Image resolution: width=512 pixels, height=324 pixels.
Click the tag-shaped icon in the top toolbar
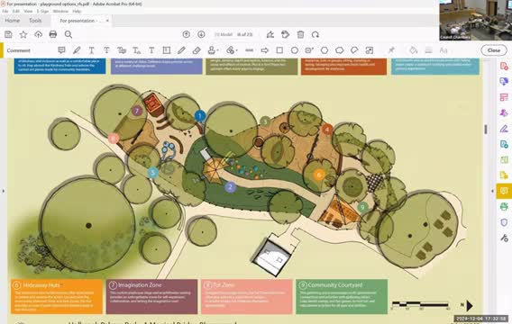pyautogui.click(x=286, y=34)
